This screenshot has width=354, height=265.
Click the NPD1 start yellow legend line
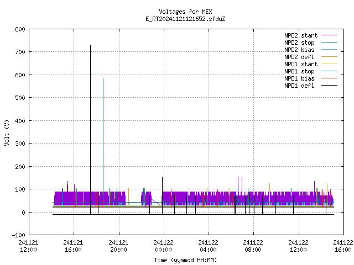click(x=329, y=64)
